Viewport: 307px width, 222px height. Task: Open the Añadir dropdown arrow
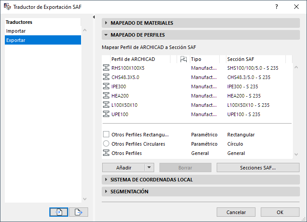pos(149,167)
